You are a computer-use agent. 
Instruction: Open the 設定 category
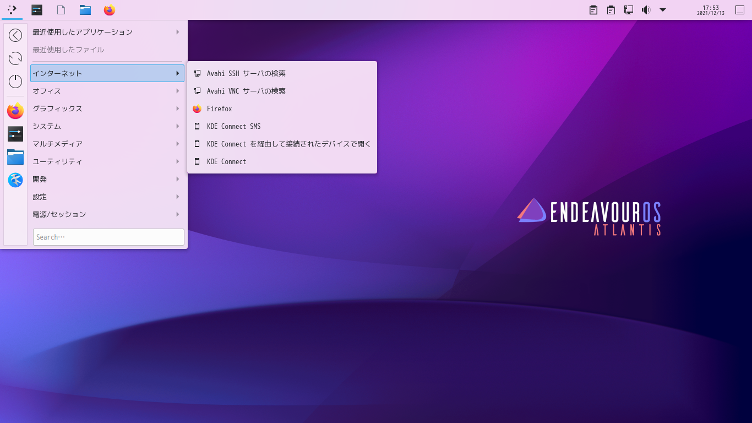[x=107, y=197]
